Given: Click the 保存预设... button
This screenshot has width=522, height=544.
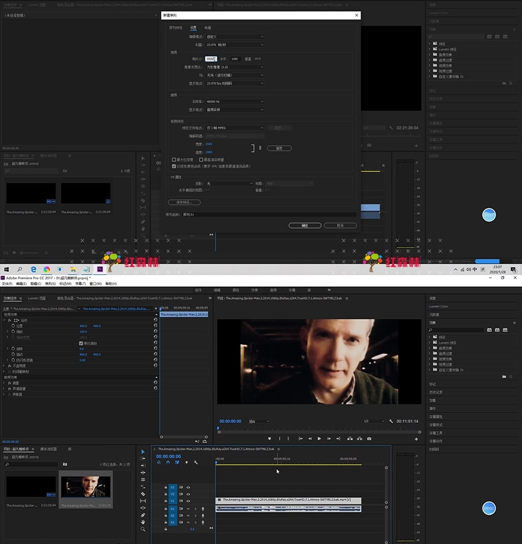Looking at the screenshot, I should 184,202.
